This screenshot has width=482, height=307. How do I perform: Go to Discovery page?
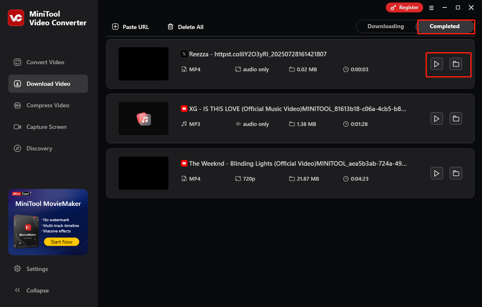pyautogui.click(x=48, y=148)
